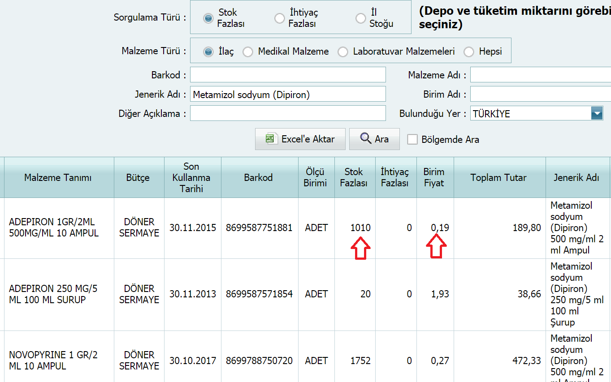611x382 pixels.
Task: Pick the Hepsi material type option
Action: click(469, 52)
